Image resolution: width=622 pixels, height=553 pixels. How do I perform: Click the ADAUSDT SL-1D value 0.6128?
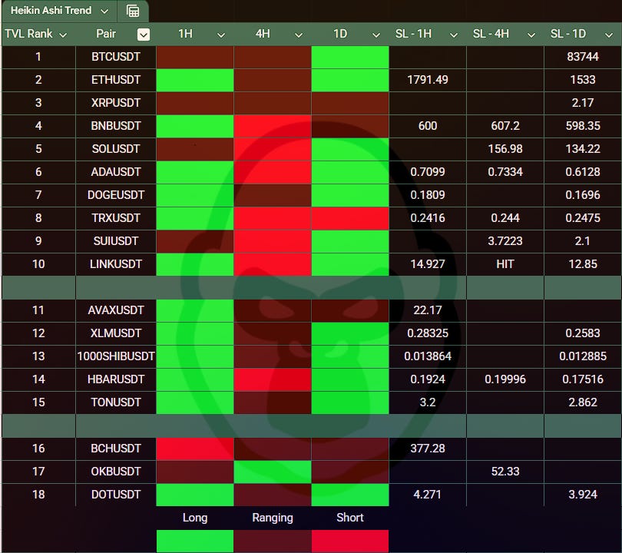[583, 172]
